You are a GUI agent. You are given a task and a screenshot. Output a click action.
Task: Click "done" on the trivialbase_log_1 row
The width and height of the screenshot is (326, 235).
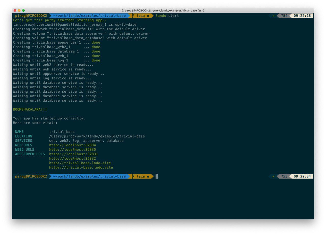coord(96,60)
